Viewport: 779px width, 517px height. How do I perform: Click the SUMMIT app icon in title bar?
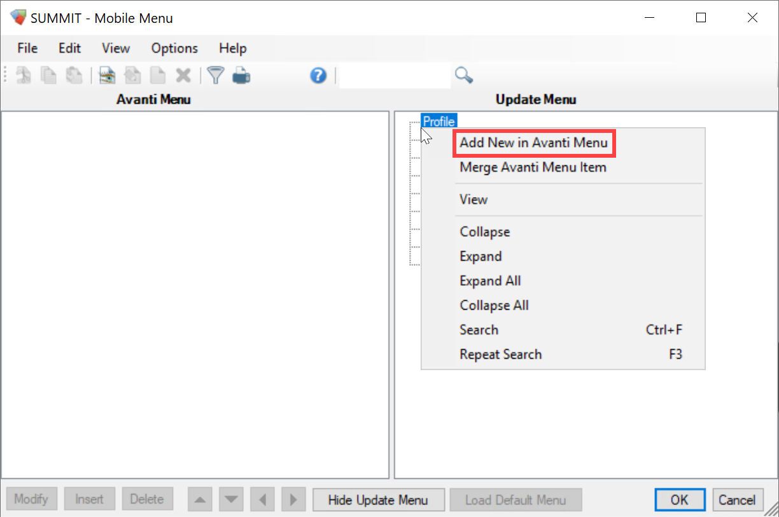click(18, 17)
